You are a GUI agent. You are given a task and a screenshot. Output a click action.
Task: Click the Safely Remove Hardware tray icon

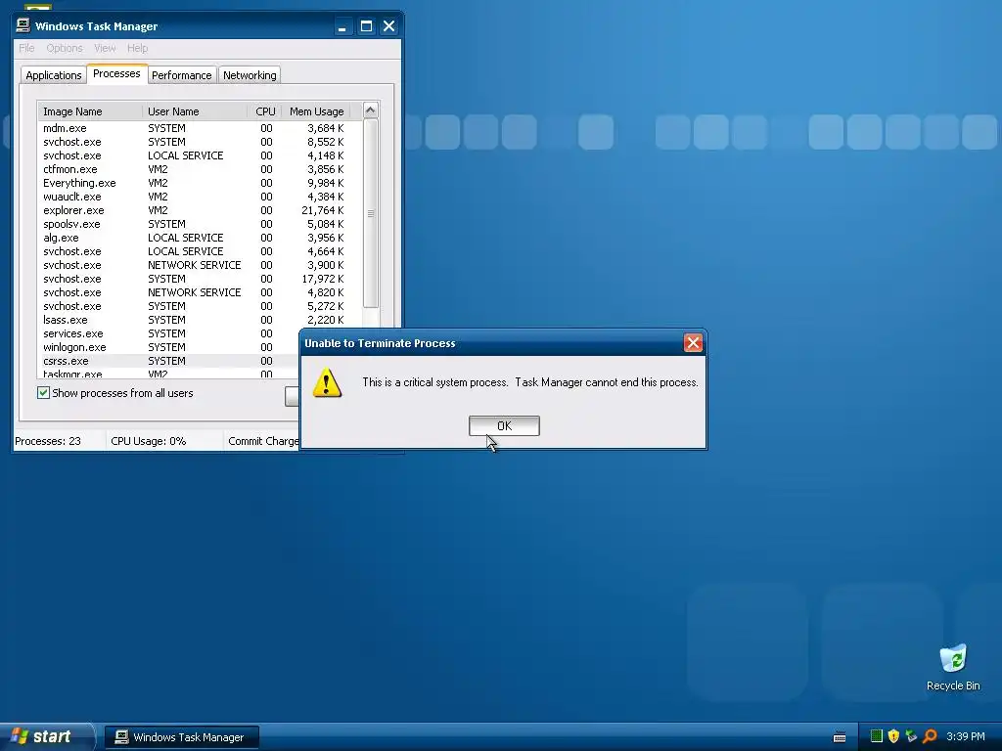(911, 736)
